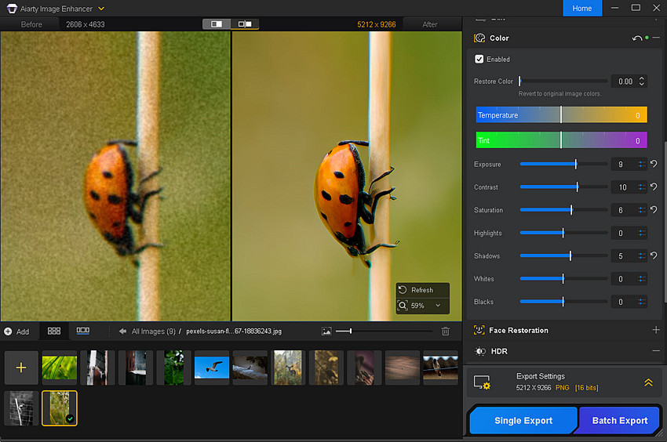Expand Export Settings with double chevron
Screen dimensions: 667x442
click(x=648, y=382)
